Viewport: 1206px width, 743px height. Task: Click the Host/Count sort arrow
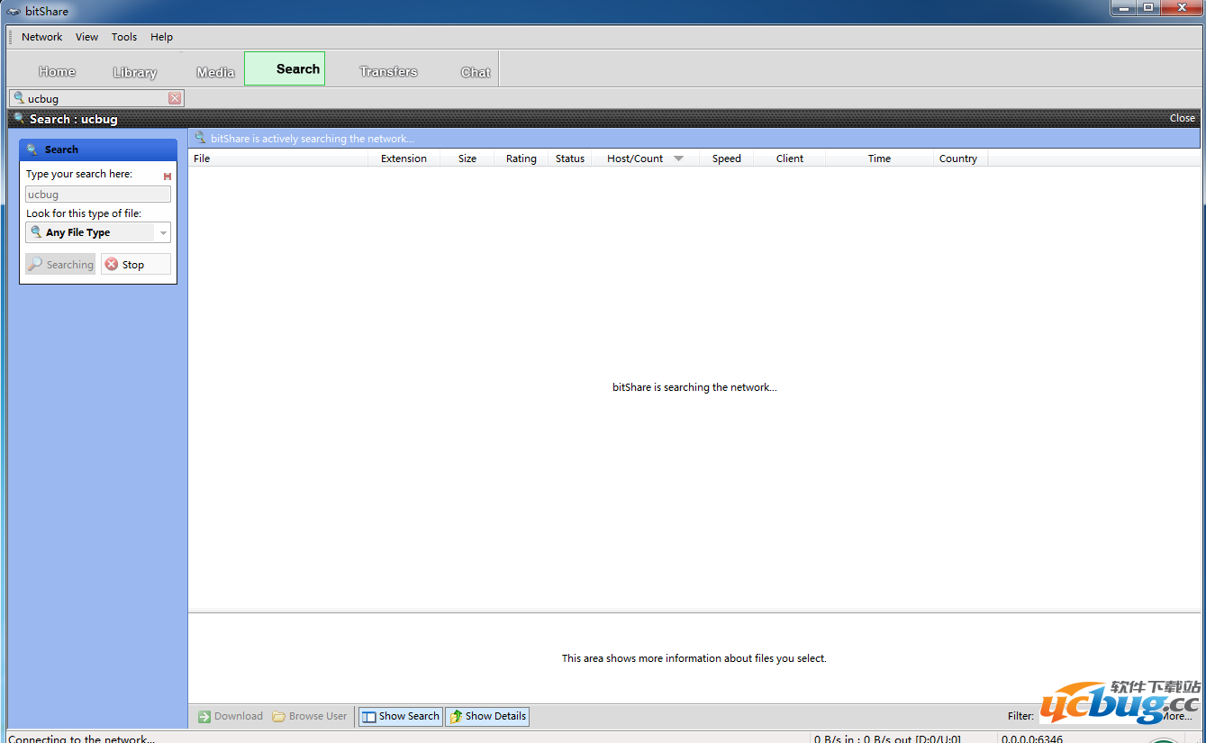tap(678, 159)
